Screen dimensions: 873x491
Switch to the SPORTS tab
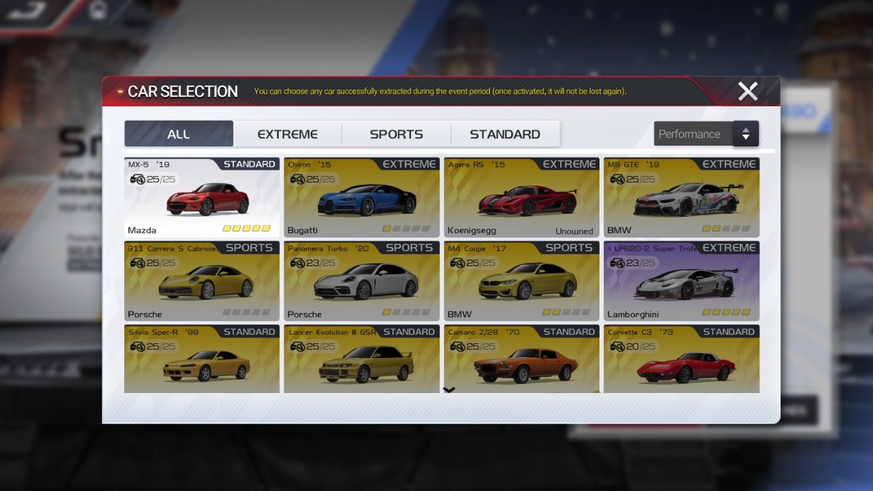[x=396, y=134]
